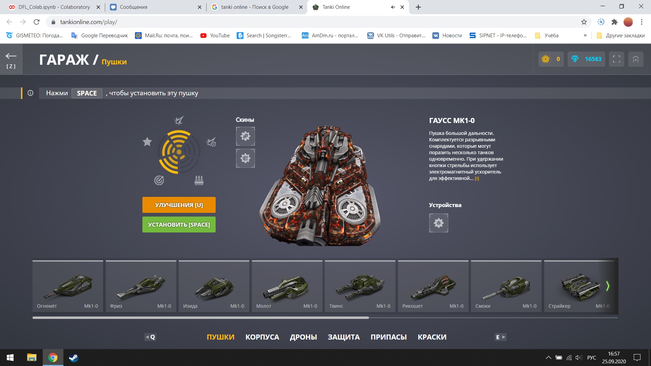Image resolution: width=651 pixels, height=366 pixels.
Task: Open the volume control in tray
Action: [x=579, y=358]
